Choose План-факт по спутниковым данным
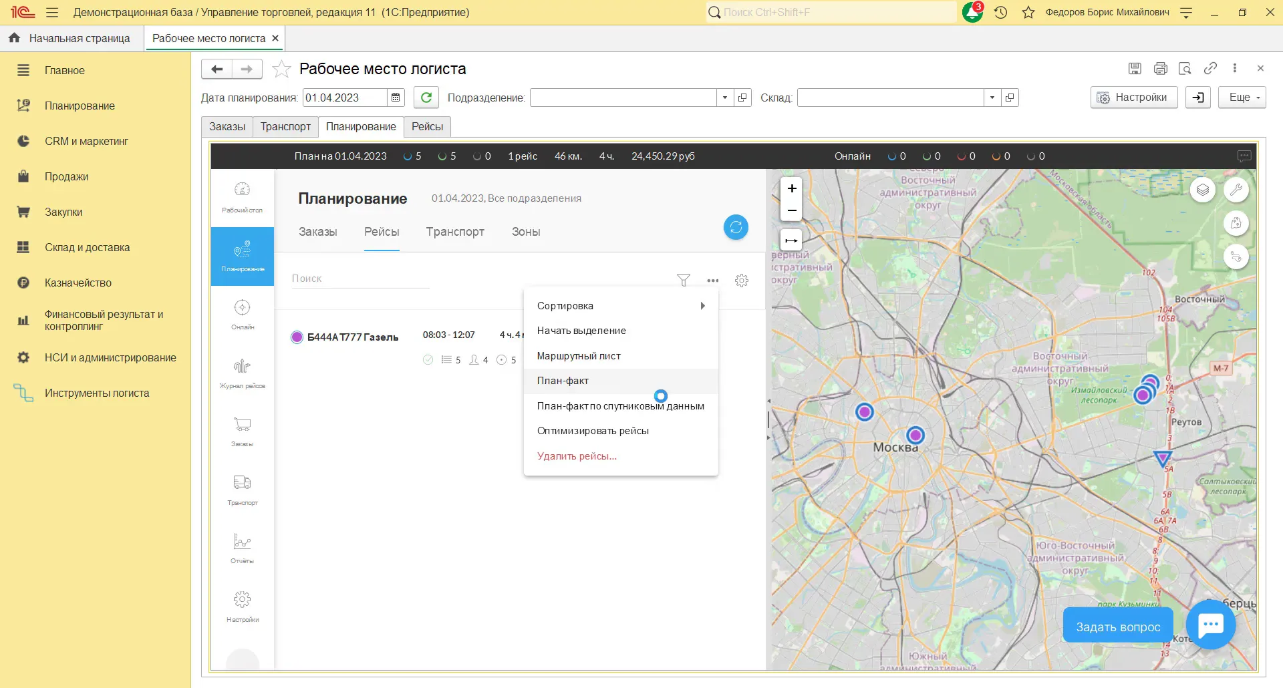1283x688 pixels. pos(621,406)
